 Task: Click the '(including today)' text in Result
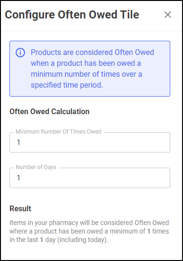point(83,240)
